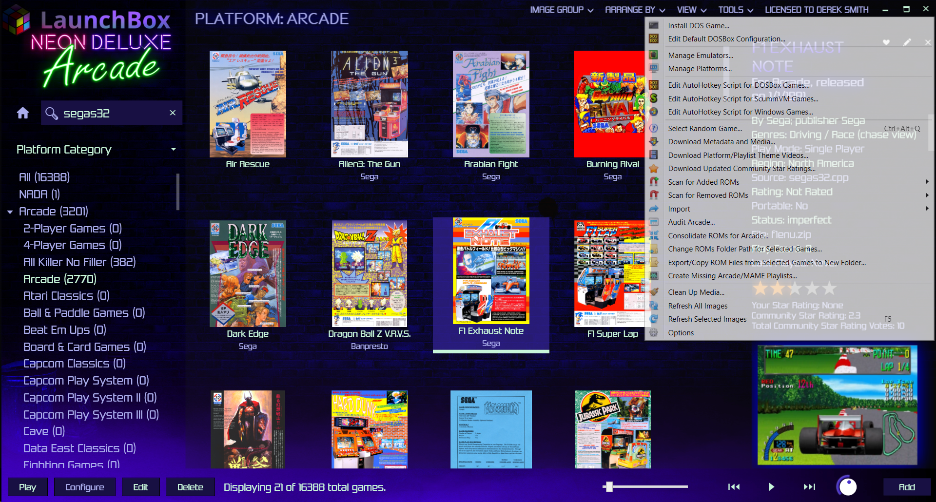The image size is (936, 502).
Task: Select All Killer No Filler (382)
Action: 79,262
